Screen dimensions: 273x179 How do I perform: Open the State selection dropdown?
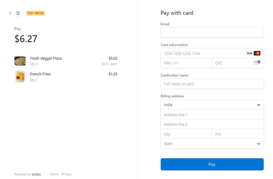212,144
